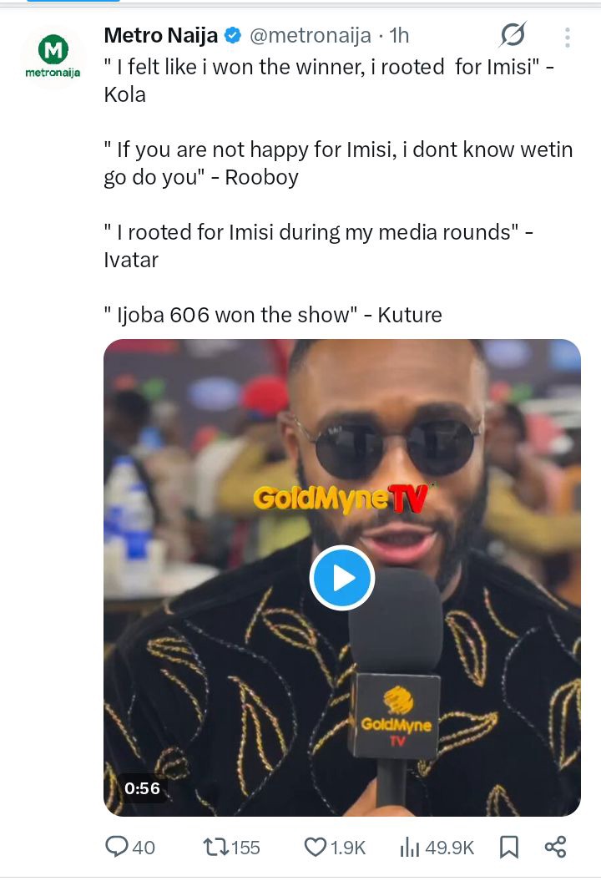Play the video with the center play button
This screenshot has width=601, height=881.
click(x=341, y=578)
